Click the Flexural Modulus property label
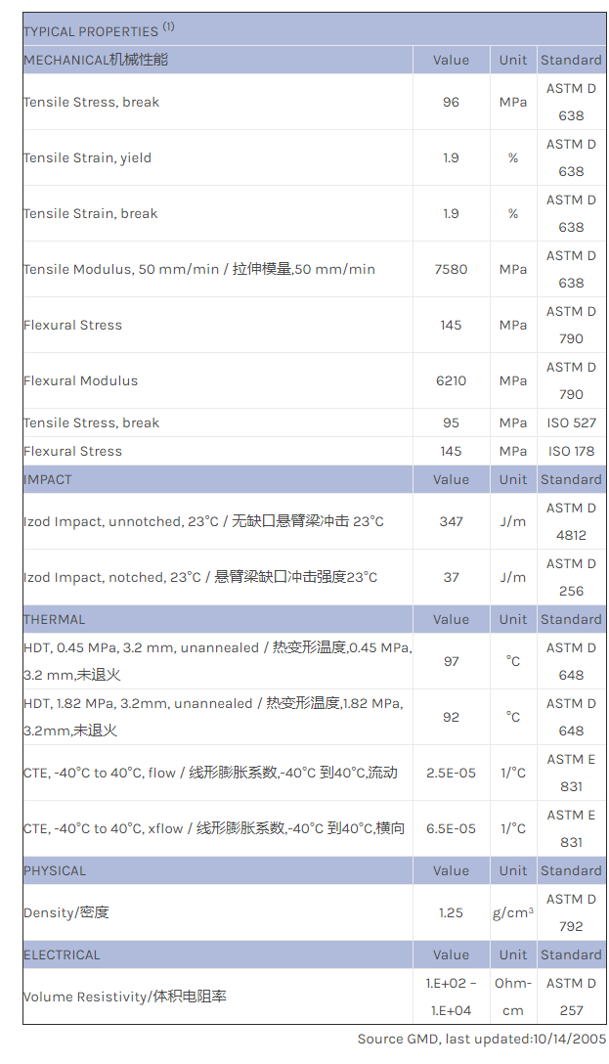The width and height of the screenshot is (609, 1064). (80, 380)
